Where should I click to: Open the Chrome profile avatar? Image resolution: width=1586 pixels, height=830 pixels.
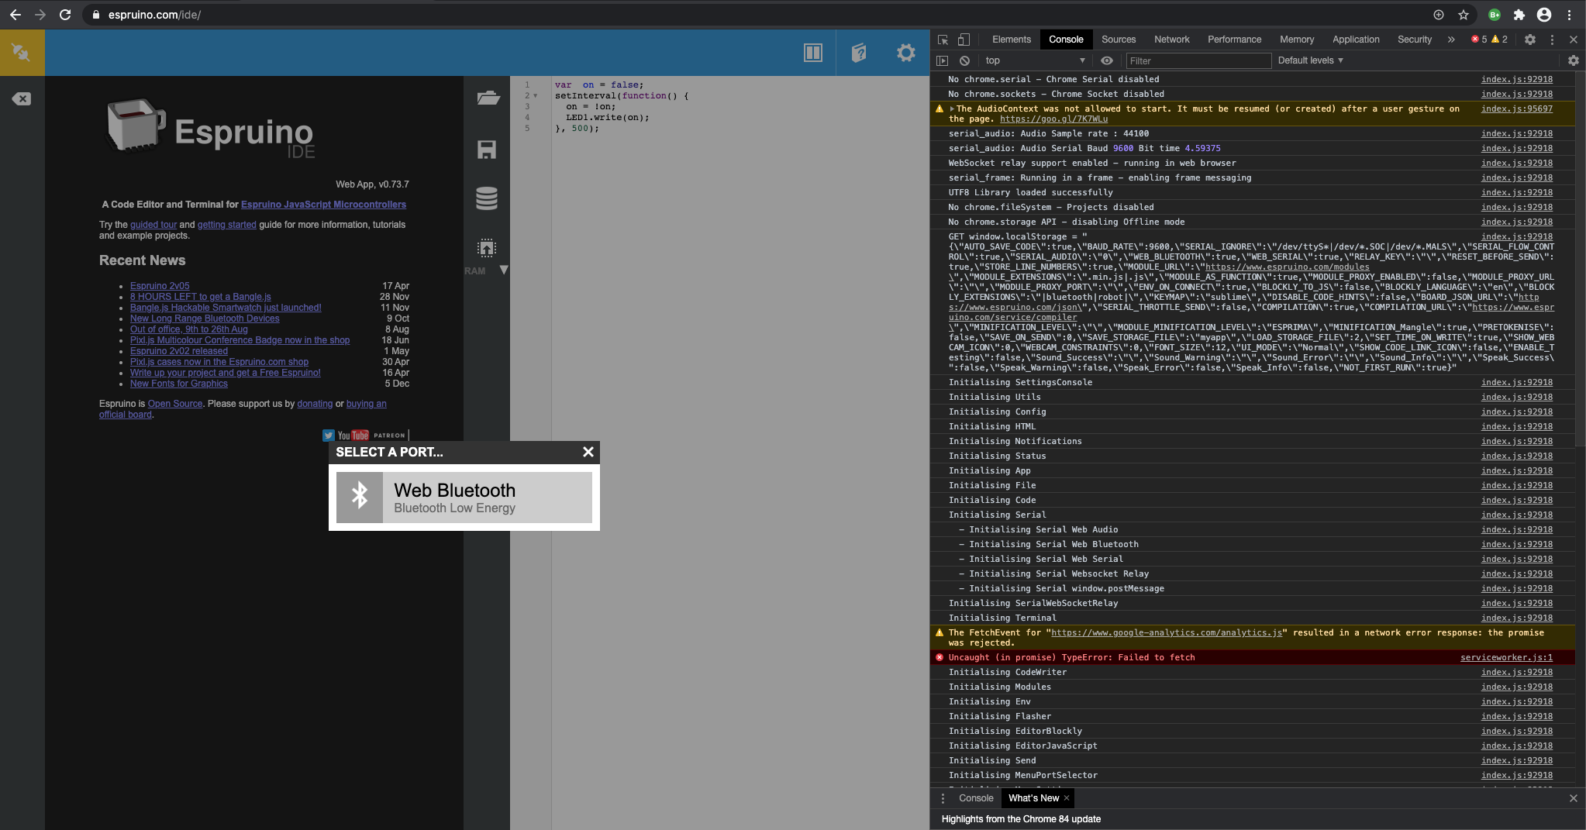tap(1544, 15)
